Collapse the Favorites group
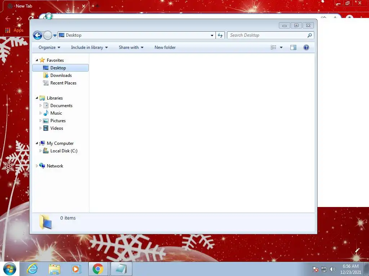The height and width of the screenshot is (276, 369). click(x=37, y=60)
